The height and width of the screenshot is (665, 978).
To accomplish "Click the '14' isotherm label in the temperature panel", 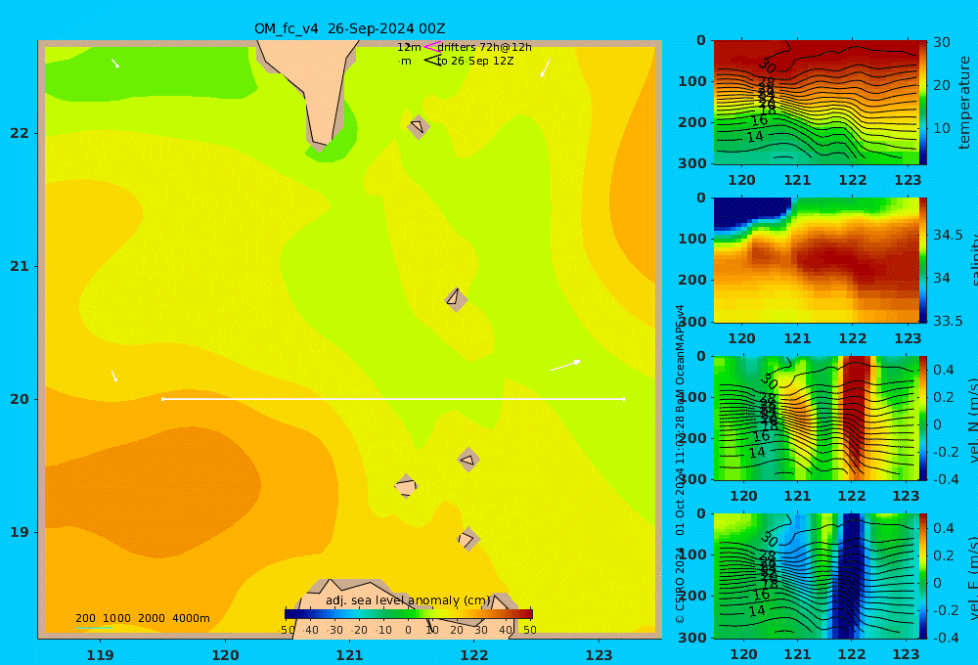I will pyautogui.click(x=755, y=136).
